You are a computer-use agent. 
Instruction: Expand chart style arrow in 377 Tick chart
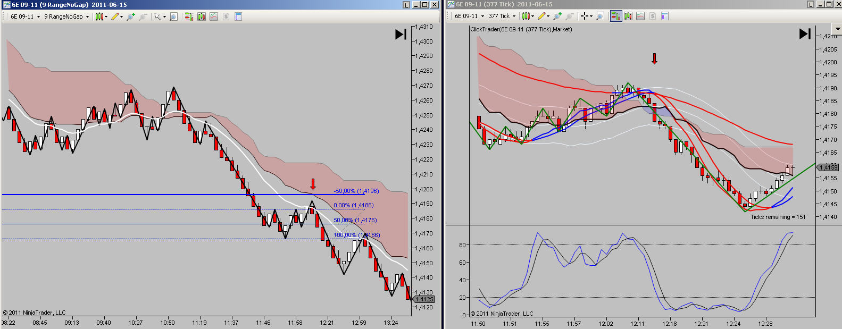pyautogui.click(x=532, y=16)
